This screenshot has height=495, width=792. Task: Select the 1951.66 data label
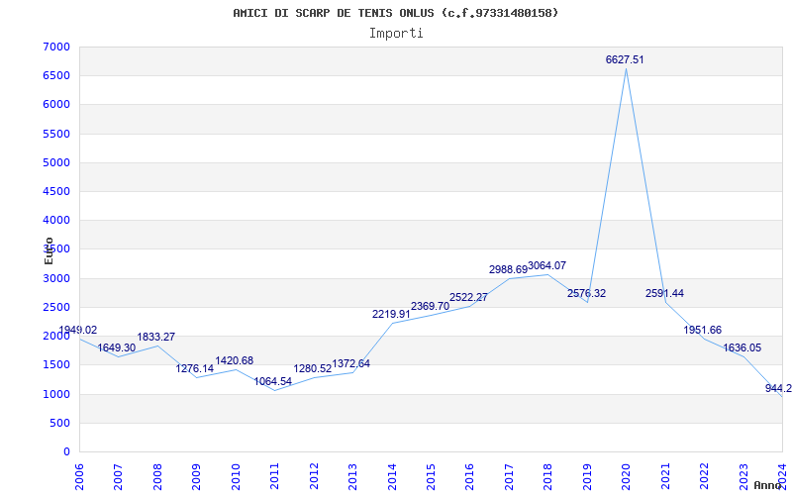[703, 331]
